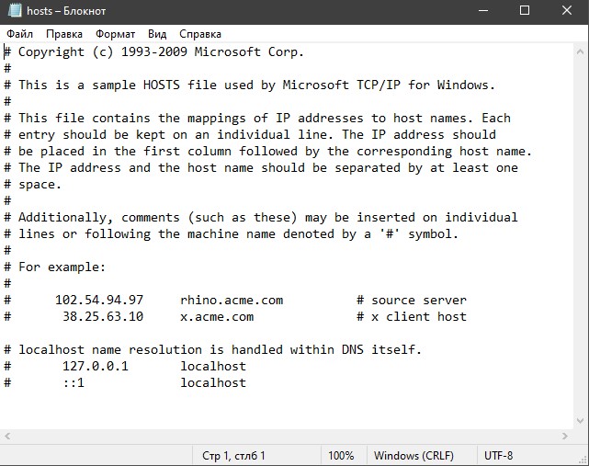Open the Формат menu
This screenshot has width=589, height=466.
115,34
